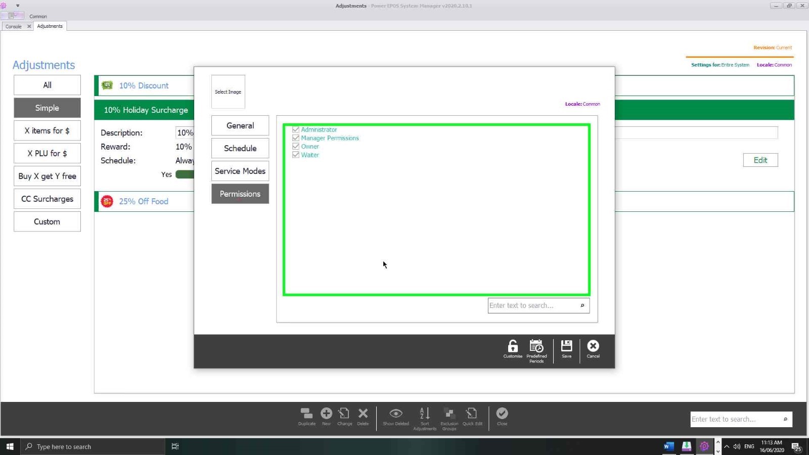Click magnifier in bottom toolbar search box
This screenshot has width=809, height=455.
point(785,419)
